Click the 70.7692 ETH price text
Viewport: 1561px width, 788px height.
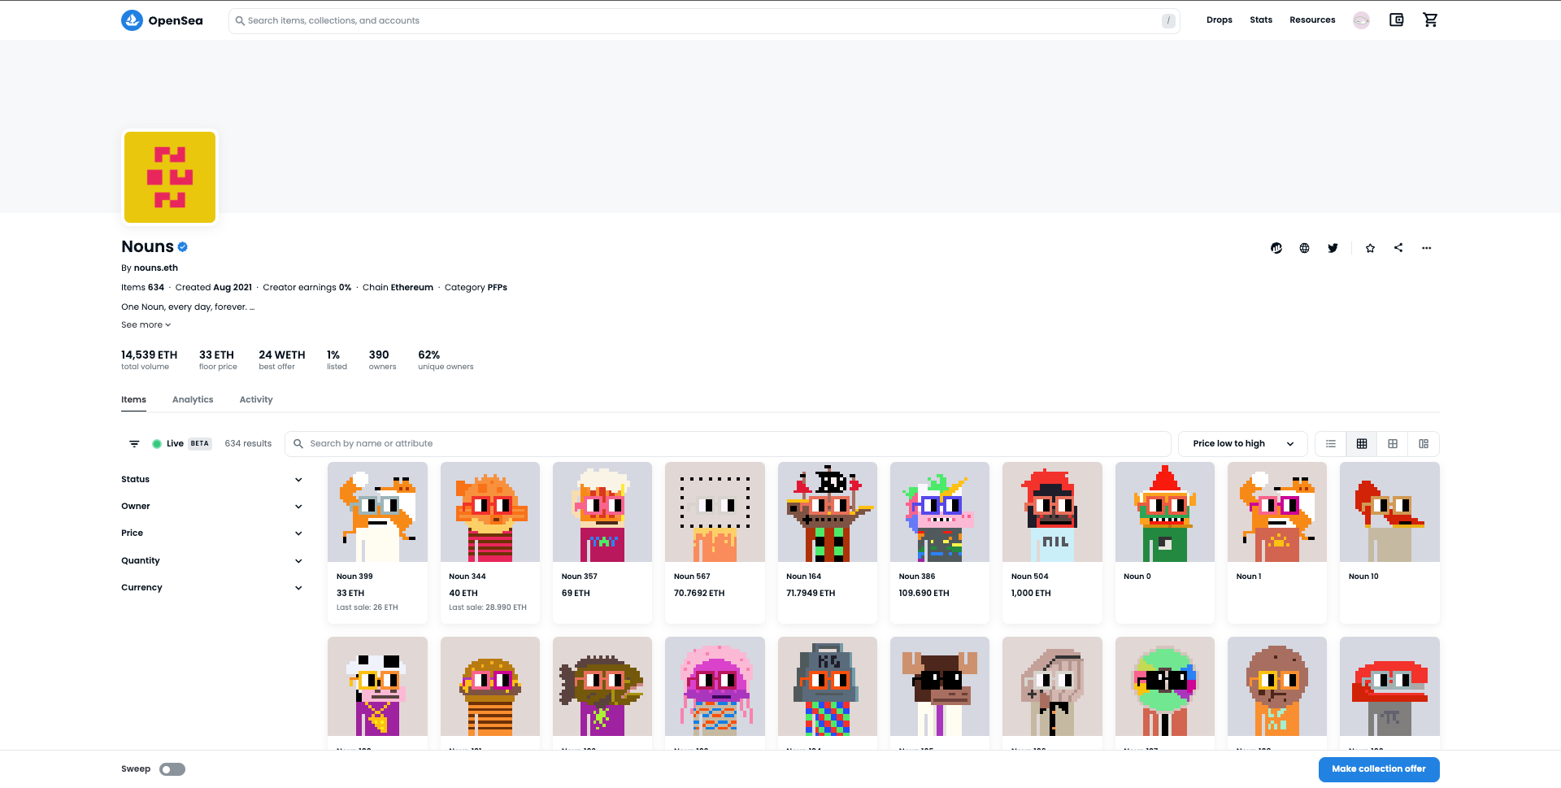[x=699, y=594]
